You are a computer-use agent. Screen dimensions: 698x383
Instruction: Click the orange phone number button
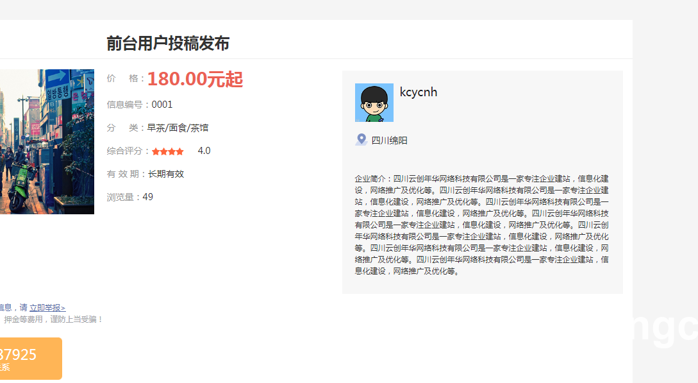pyautogui.click(x=31, y=359)
